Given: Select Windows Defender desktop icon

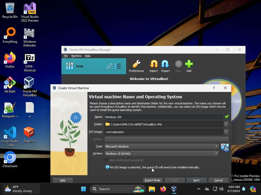Looking at the screenshot, I should click(30, 37).
